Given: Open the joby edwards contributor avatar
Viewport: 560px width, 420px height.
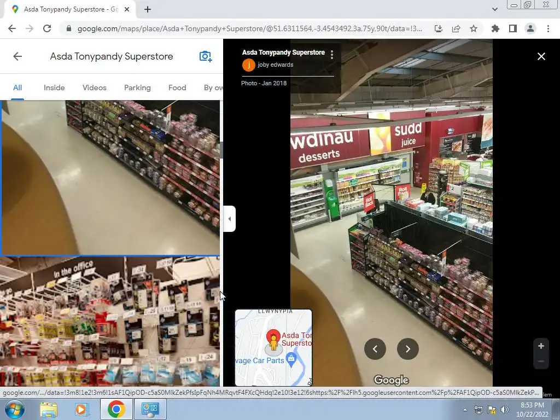Looking at the screenshot, I should point(249,65).
